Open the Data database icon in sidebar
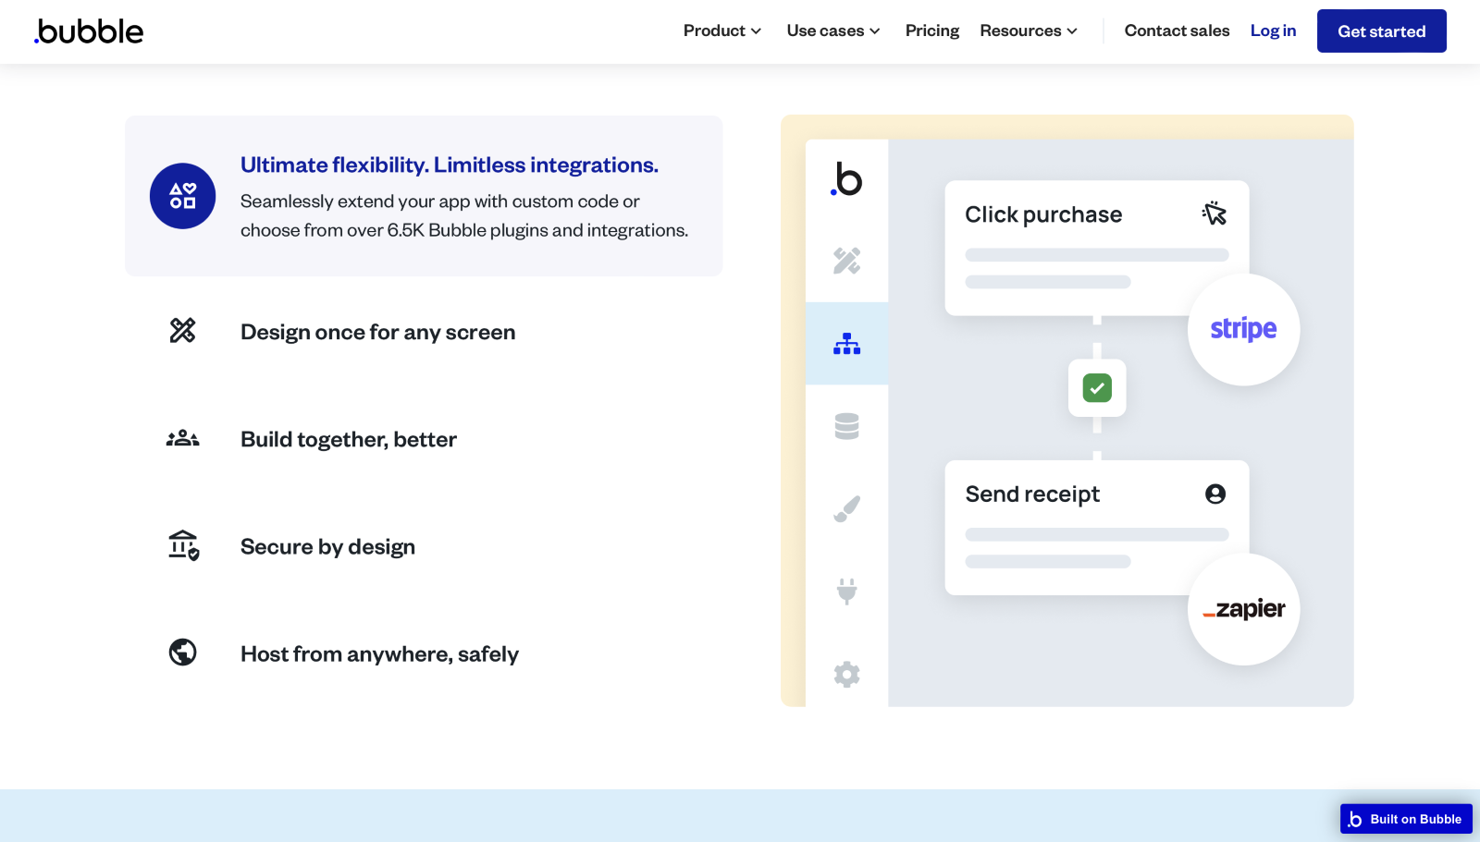 click(846, 426)
